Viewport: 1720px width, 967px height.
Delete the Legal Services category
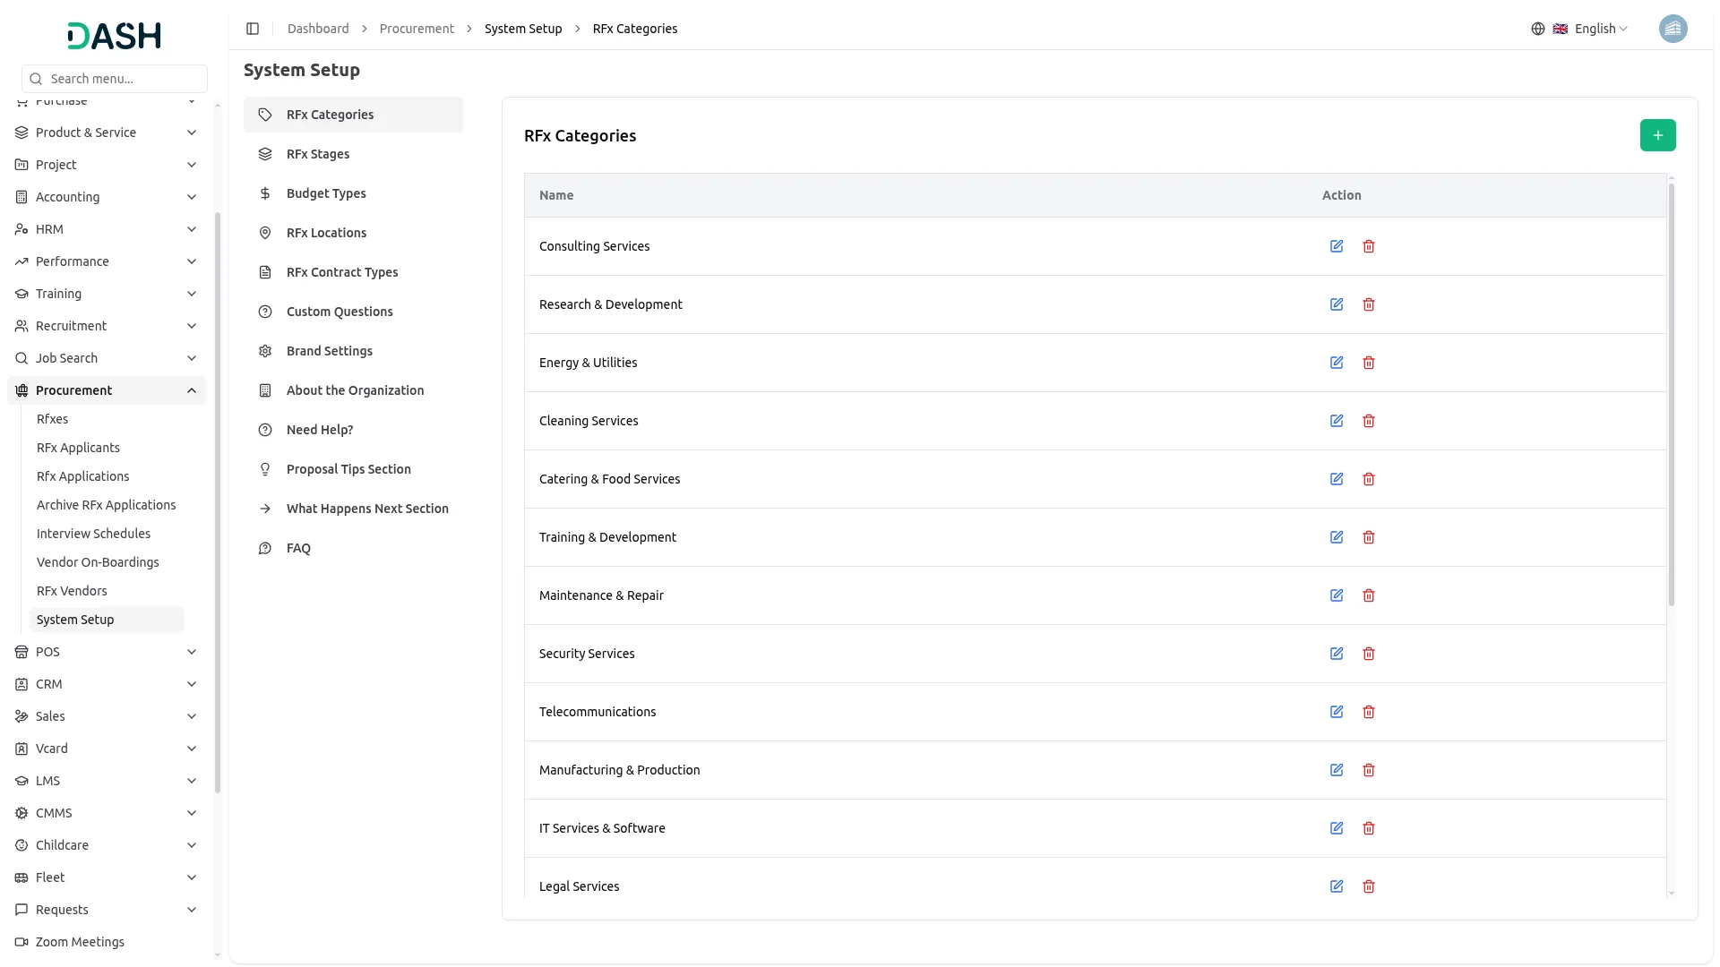[x=1369, y=886]
